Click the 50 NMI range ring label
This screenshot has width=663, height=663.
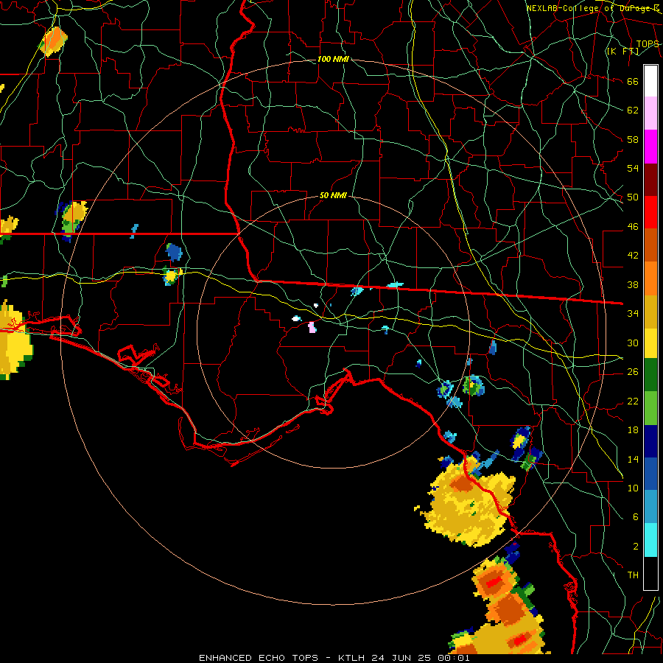333,195
